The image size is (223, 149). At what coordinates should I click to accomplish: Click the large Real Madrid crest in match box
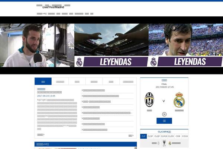[x=179, y=100]
